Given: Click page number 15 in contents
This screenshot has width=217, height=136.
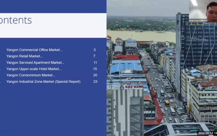Looking at the screenshot, I should [x=95, y=69].
